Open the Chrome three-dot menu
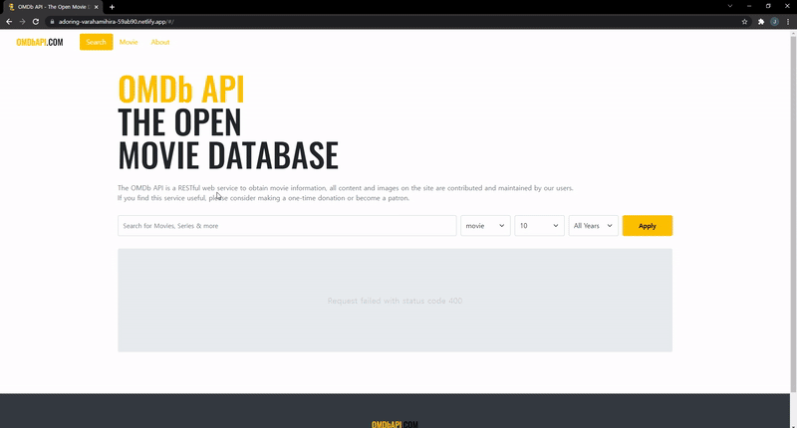797x428 pixels. click(788, 22)
